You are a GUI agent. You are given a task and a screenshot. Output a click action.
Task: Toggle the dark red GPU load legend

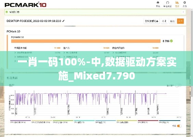148,122
